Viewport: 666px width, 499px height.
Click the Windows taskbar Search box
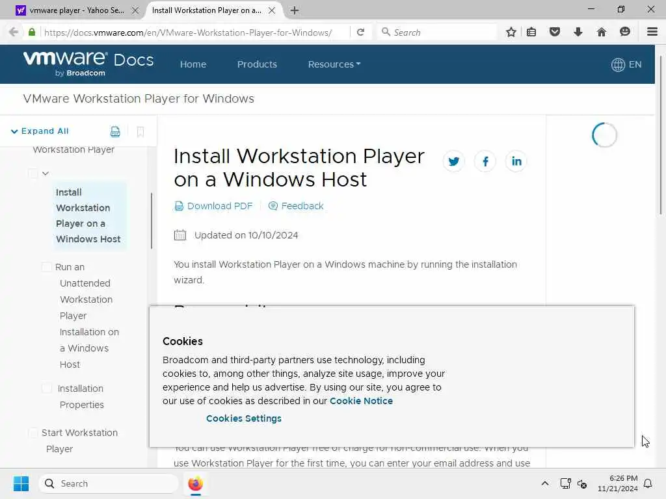109,483
